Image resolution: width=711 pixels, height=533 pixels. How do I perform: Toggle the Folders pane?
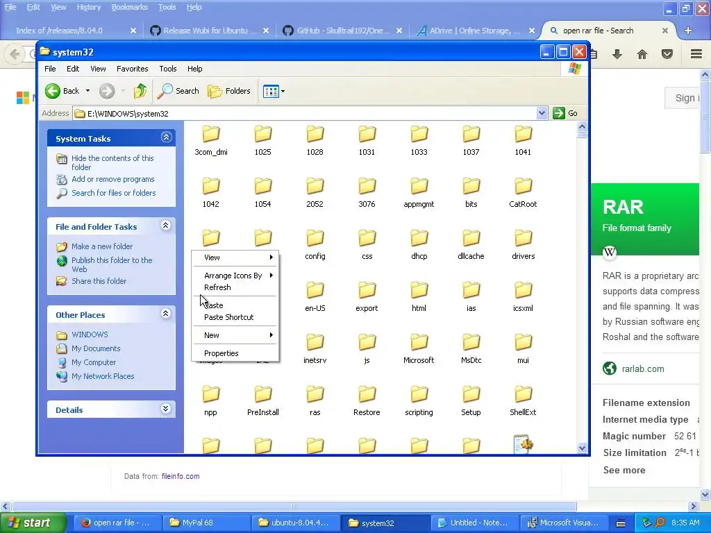[x=229, y=91]
